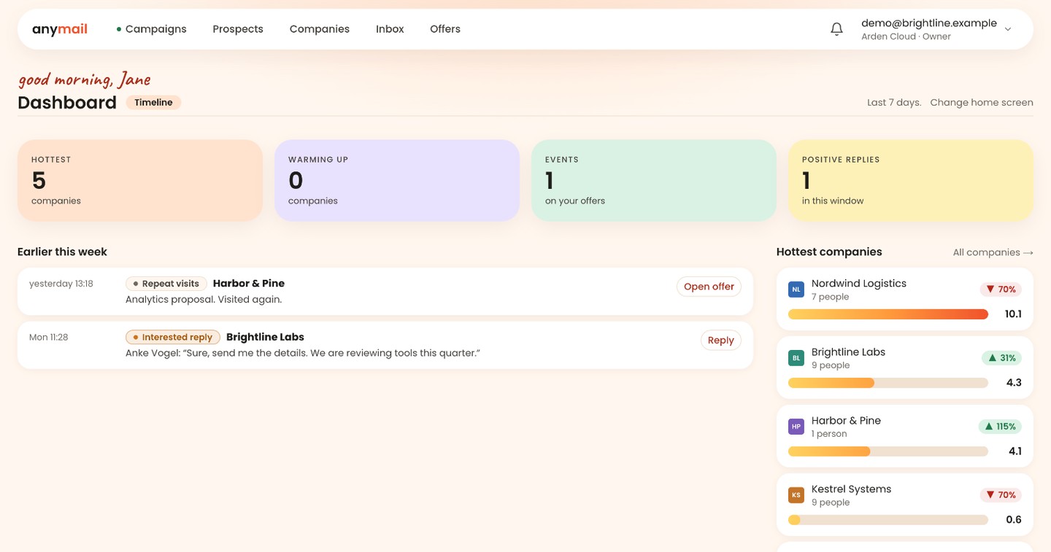This screenshot has height=552, width=1051.
Task: Open Nordwind Logistics NL avatar
Action: 796,289
